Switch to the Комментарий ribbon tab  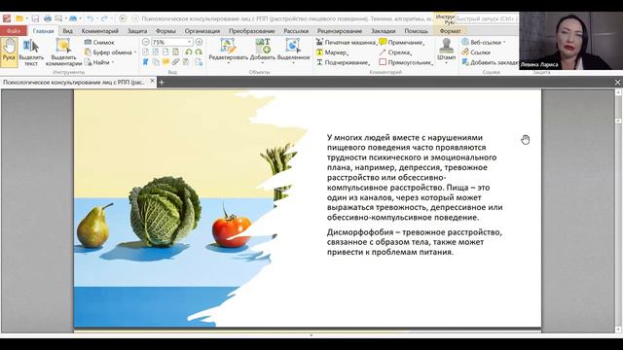click(99, 31)
